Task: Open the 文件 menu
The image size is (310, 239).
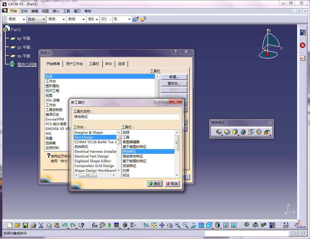Action: (24, 11)
